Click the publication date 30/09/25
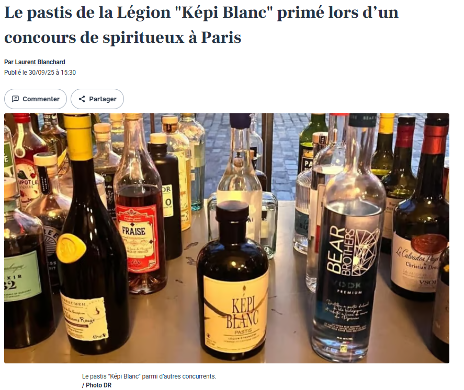Image resolution: width=464 pixels, height=390 pixels. point(41,73)
